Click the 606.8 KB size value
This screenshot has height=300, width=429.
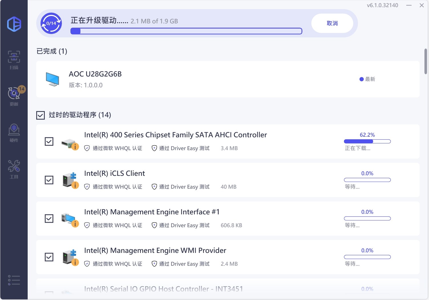tap(231, 225)
